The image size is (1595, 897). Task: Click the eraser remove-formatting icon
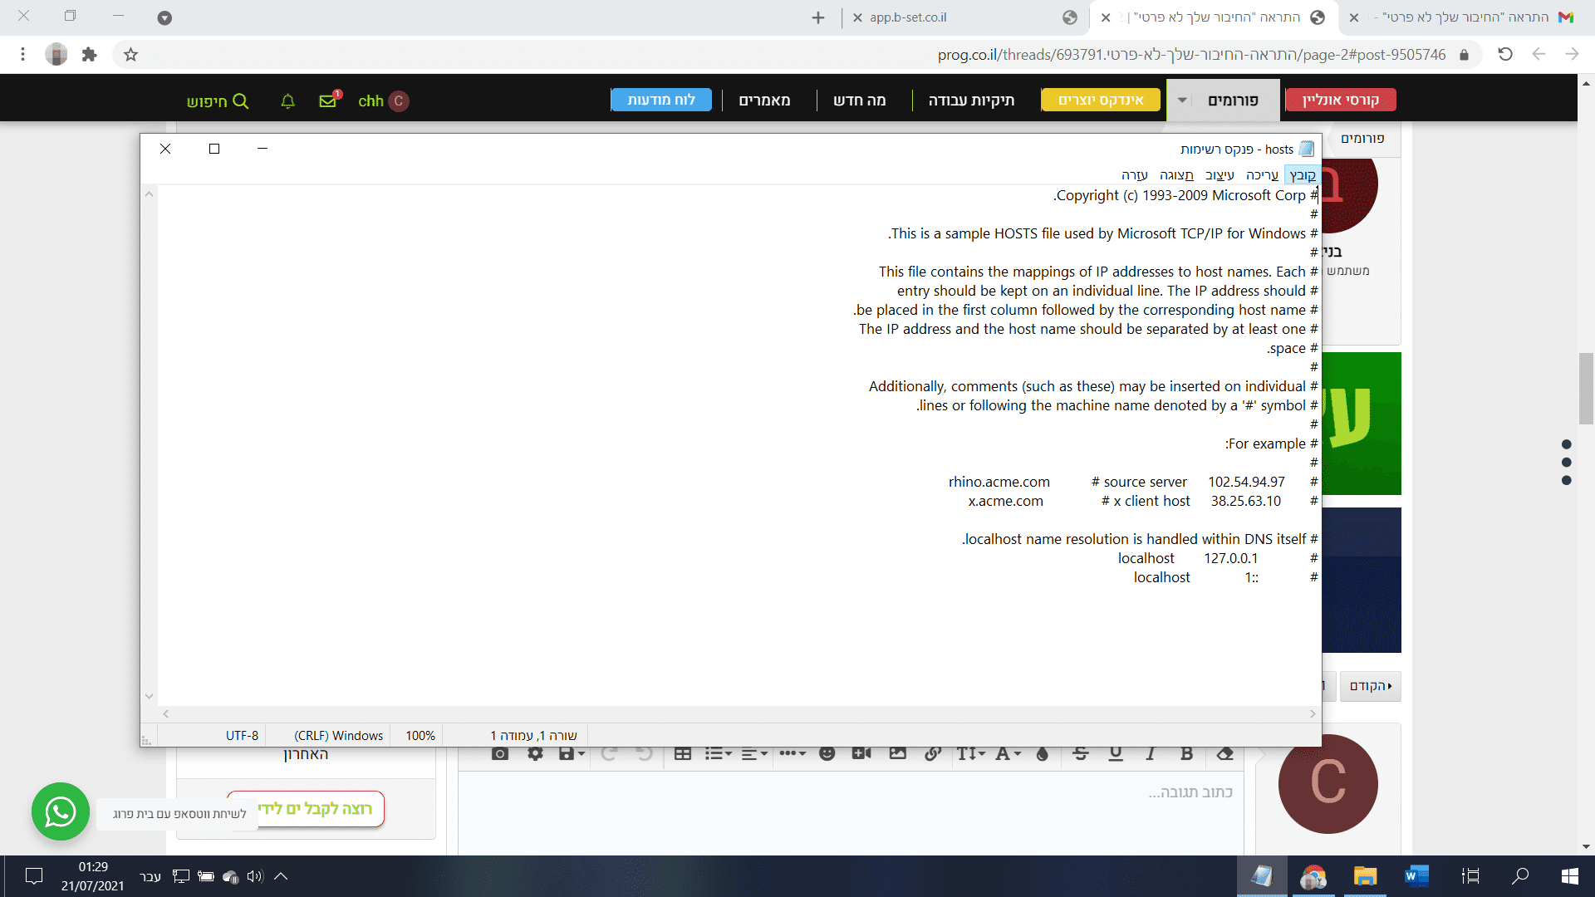coord(1224,753)
